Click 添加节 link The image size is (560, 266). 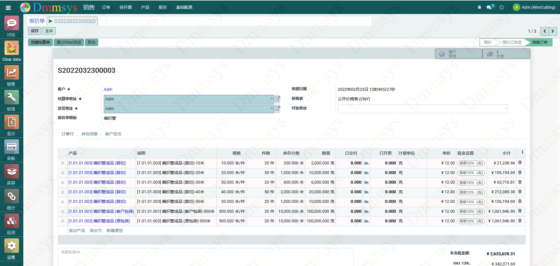tap(96, 230)
